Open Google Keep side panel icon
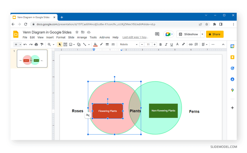Viewport: 247px width, 153px height. click(232, 57)
